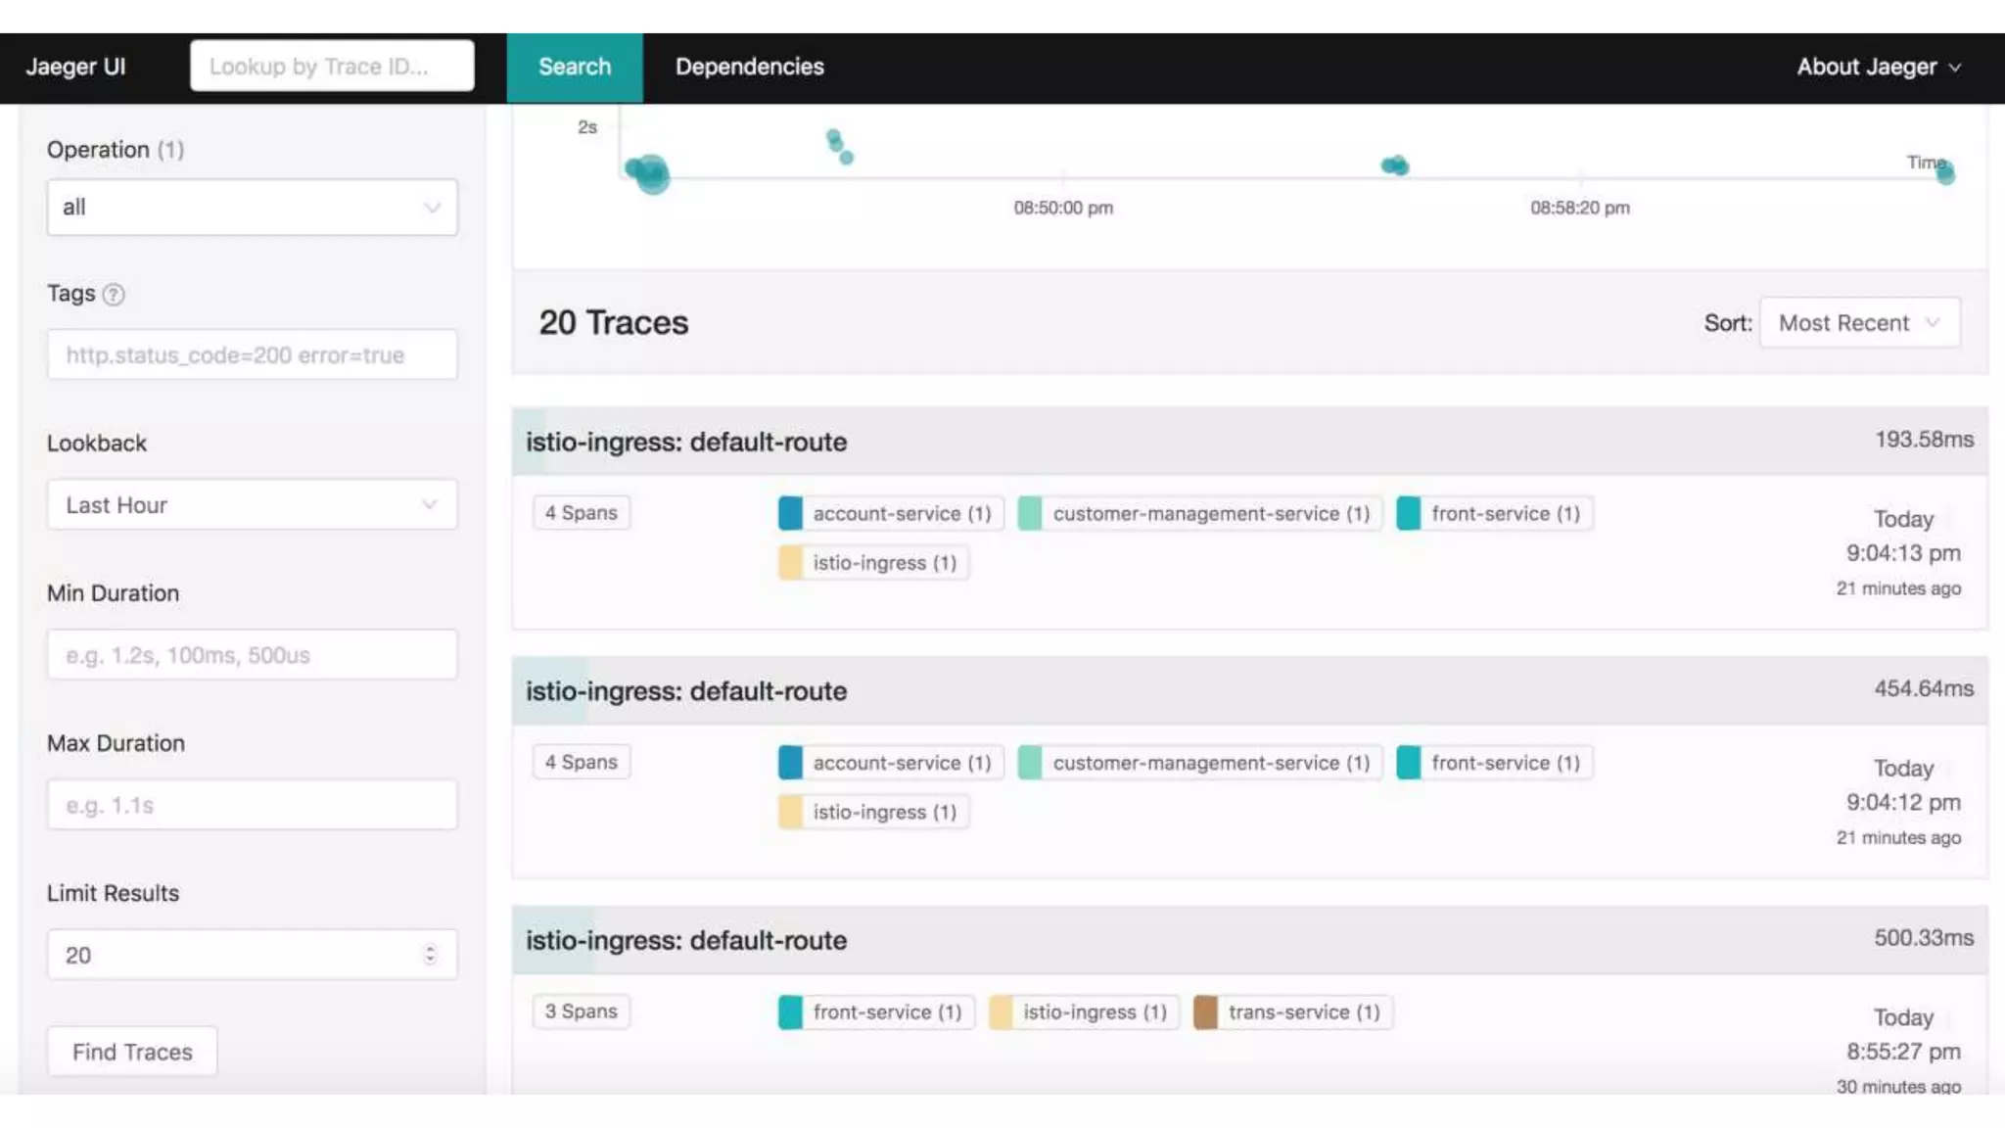Switch to the Dependencies tab
2005x1128 pixels.
pos(749,67)
